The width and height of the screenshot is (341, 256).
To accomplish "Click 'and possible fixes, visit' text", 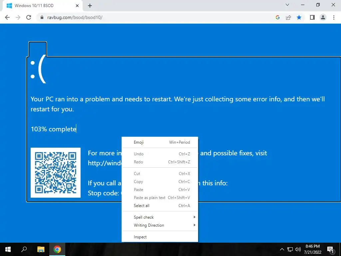I will (x=233, y=153).
